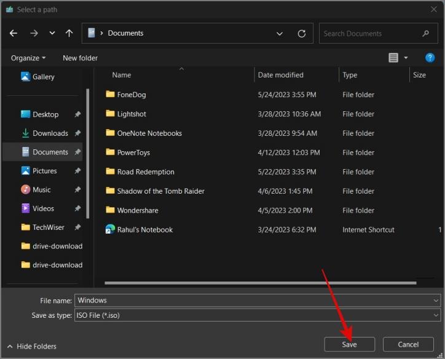
Task: Open the Organize menu
Action: 28,58
